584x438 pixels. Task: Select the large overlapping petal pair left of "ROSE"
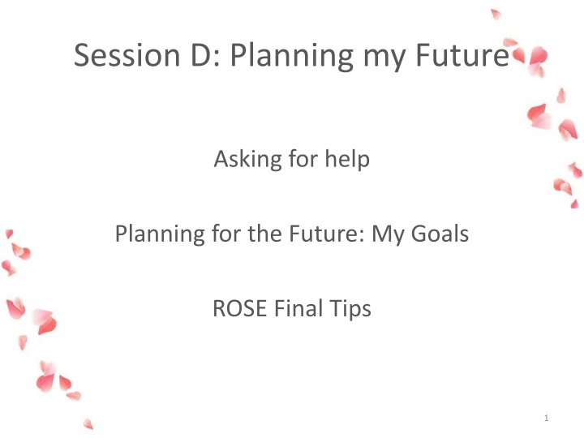click(x=45, y=321)
